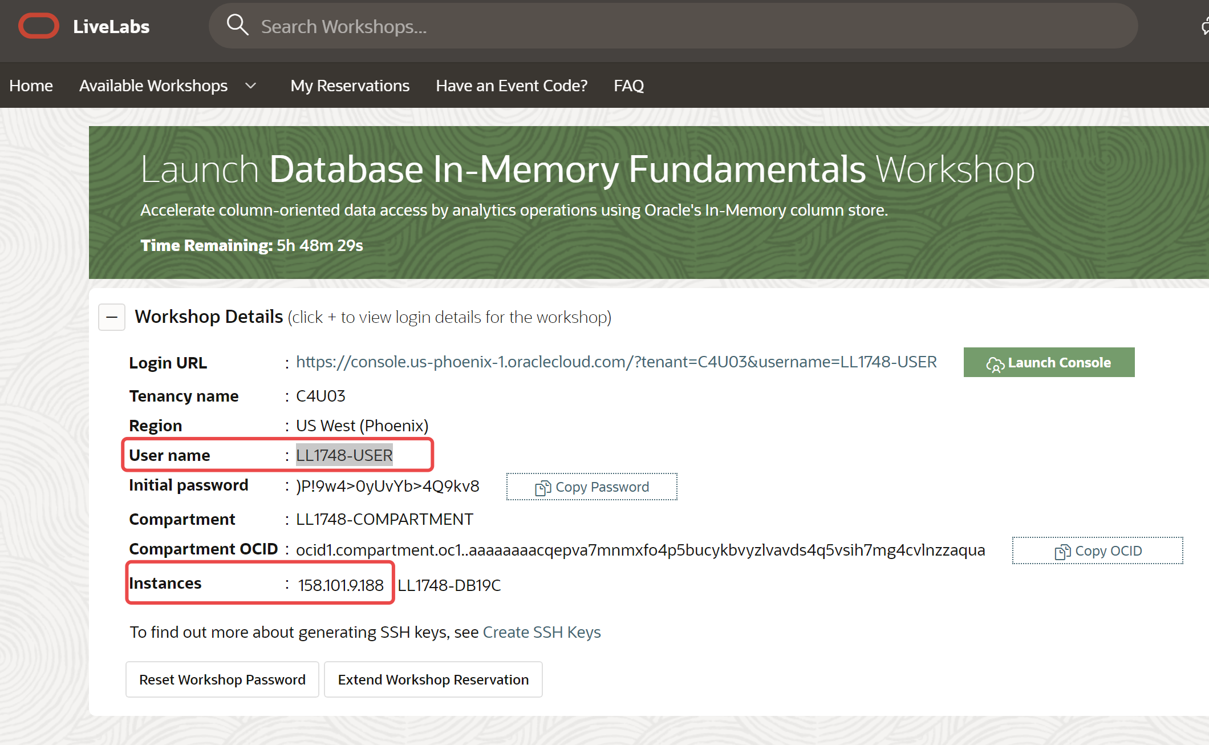Viewport: 1209px width, 745px height.
Task: Click the clipboard icon in Copy OCID
Action: [x=1062, y=552]
